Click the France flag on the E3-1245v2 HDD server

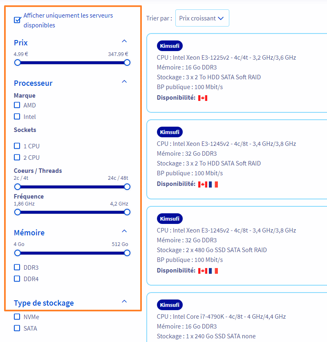pos(213,184)
